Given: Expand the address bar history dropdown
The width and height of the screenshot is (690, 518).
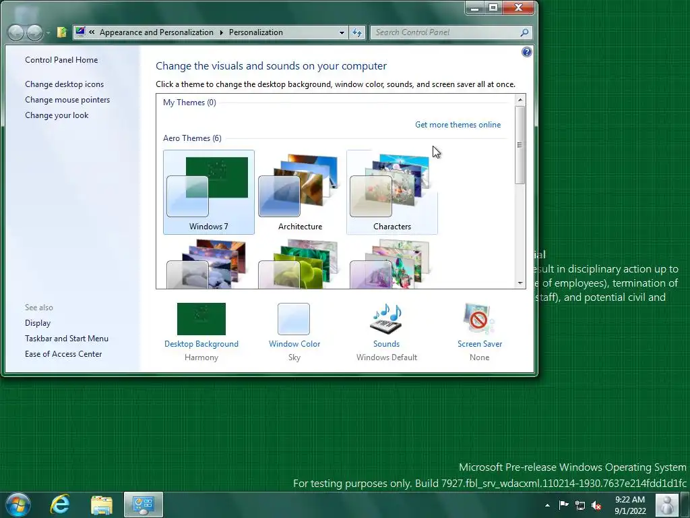Looking at the screenshot, I should pyautogui.click(x=342, y=32).
